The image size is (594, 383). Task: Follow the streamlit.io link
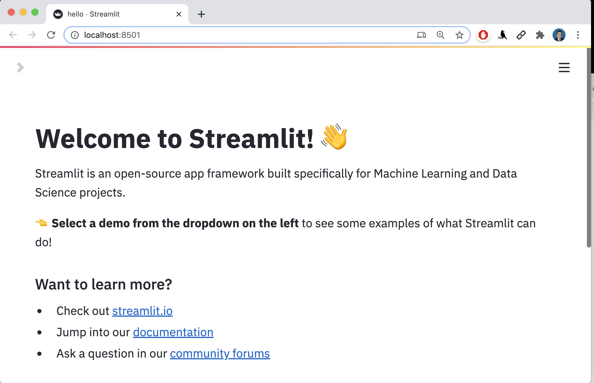point(142,311)
